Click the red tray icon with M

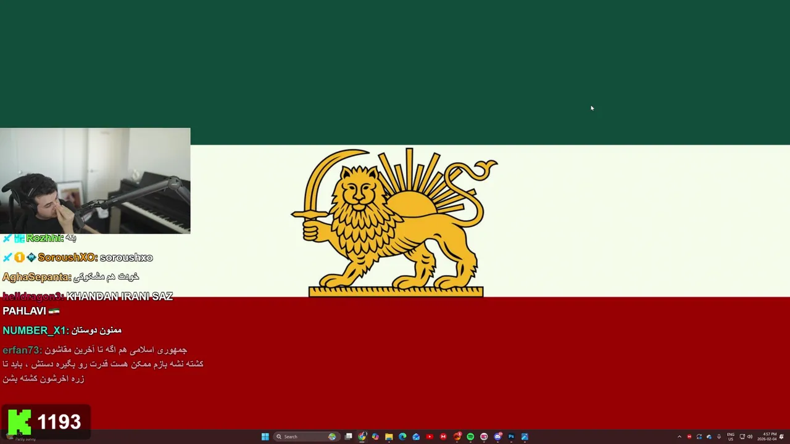[689, 437]
